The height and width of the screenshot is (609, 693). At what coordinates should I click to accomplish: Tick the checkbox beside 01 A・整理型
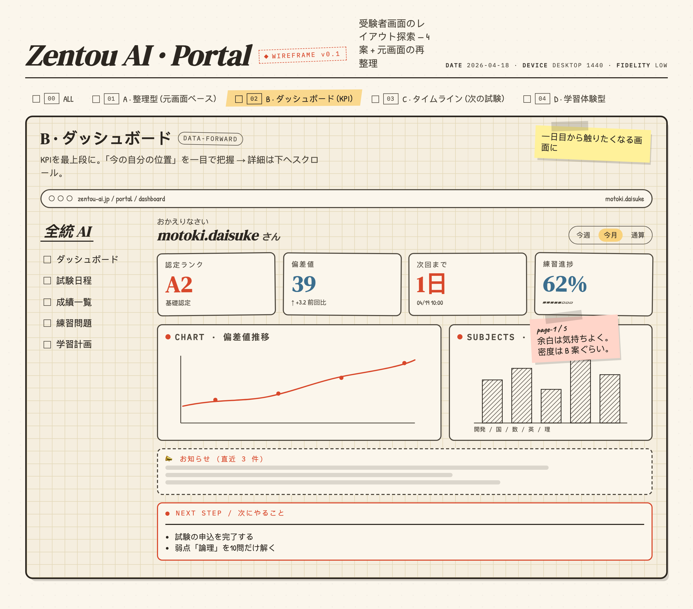(96, 99)
